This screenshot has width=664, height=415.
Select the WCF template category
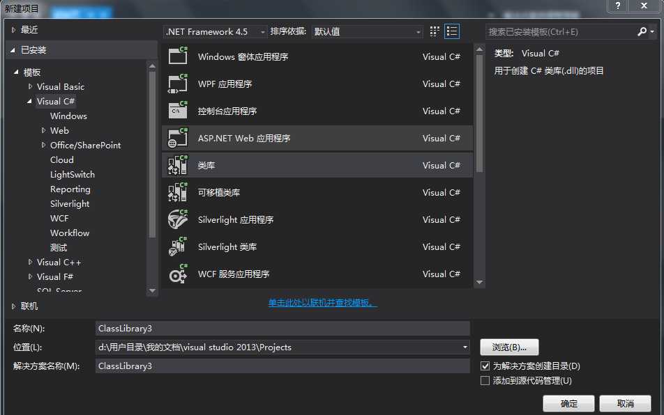pos(59,219)
